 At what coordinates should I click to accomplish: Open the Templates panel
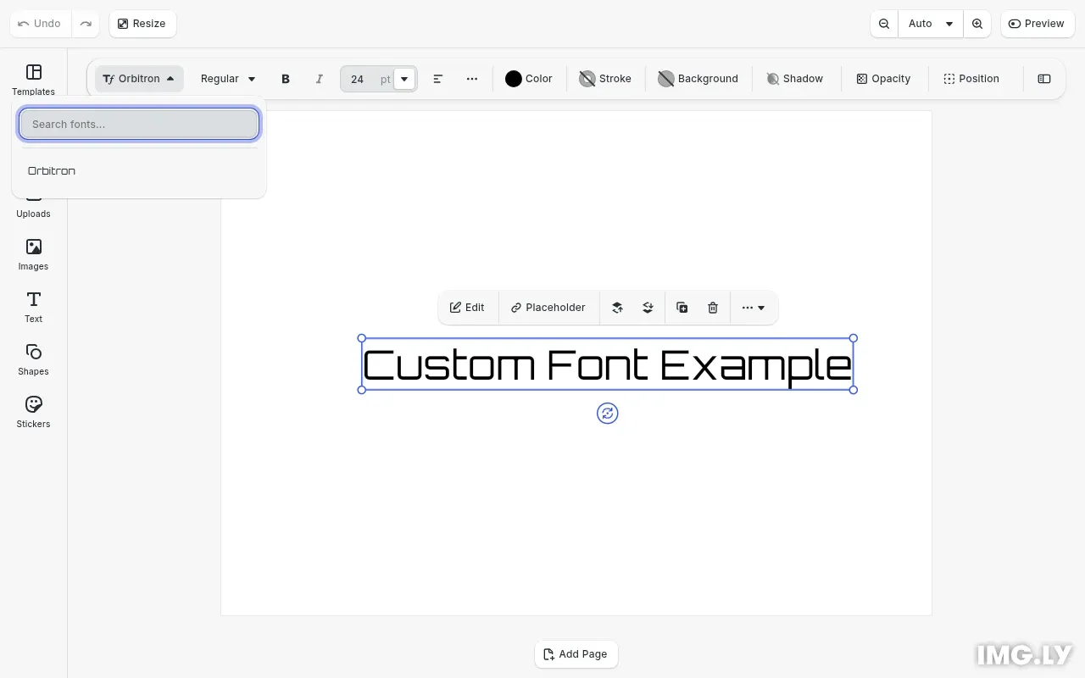pyautogui.click(x=33, y=81)
